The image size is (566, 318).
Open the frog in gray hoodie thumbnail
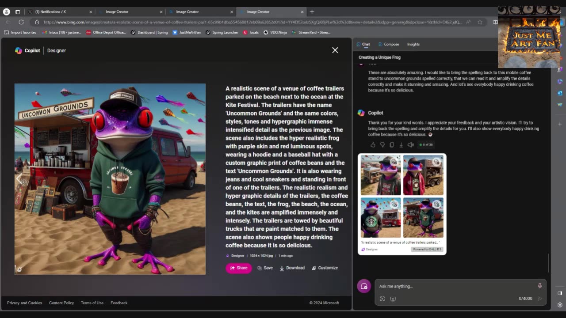(381, 175)
